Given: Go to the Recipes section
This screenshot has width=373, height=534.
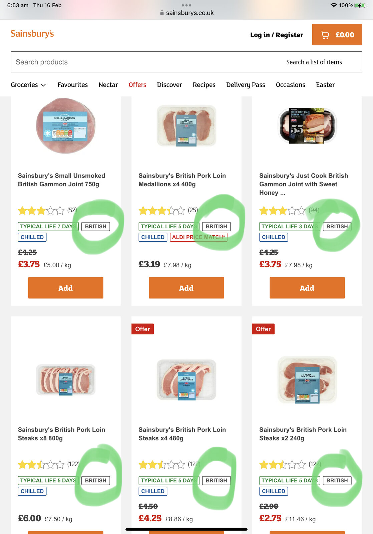Looking at the screenshot, I should [204, 85].
